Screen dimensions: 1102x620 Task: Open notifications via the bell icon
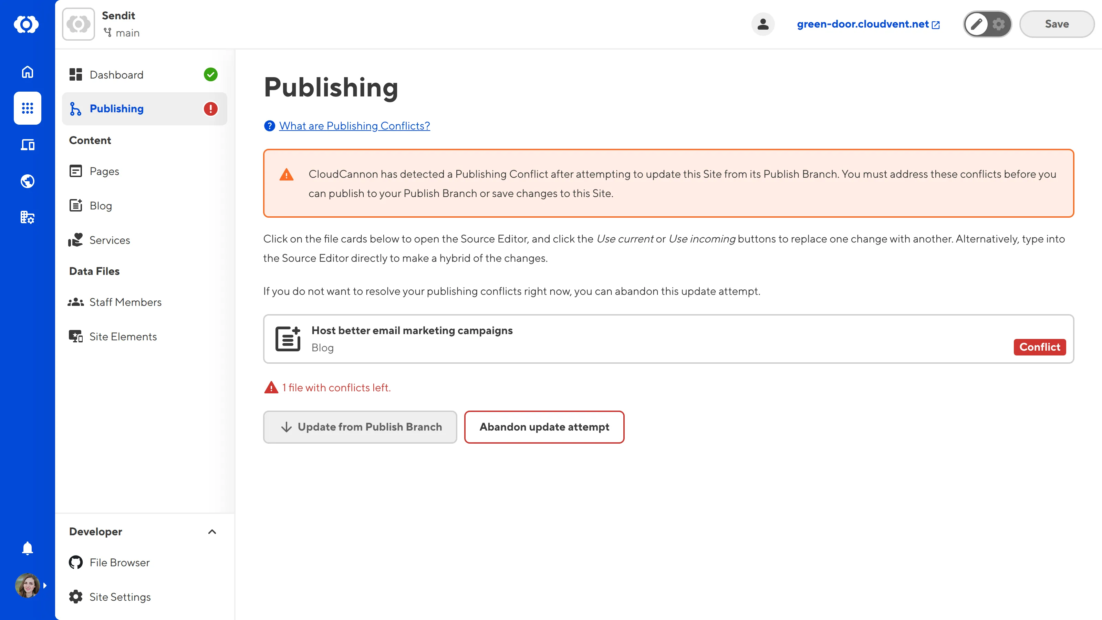click(x=27, y=548)
